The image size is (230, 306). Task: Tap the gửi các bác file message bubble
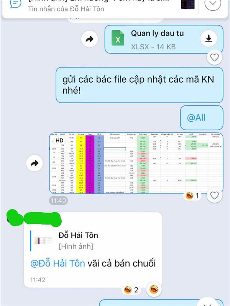pyautogui.click(x=139, y=85)
